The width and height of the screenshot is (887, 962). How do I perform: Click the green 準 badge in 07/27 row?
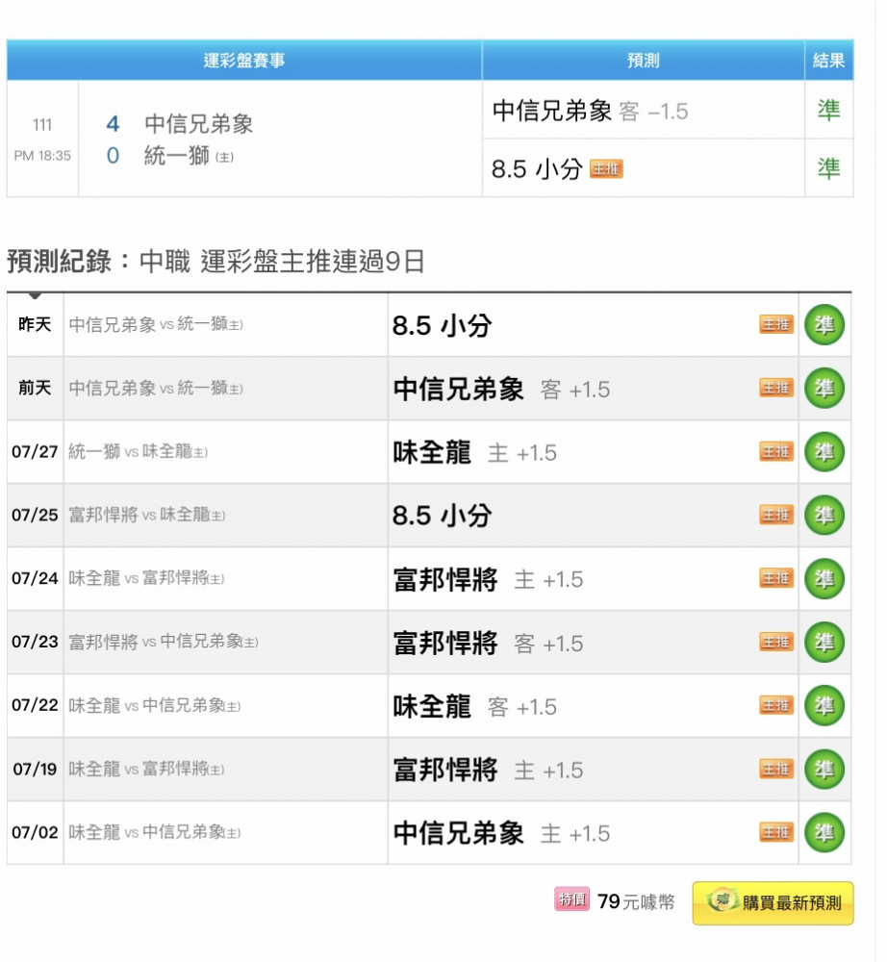click(824, 451)
